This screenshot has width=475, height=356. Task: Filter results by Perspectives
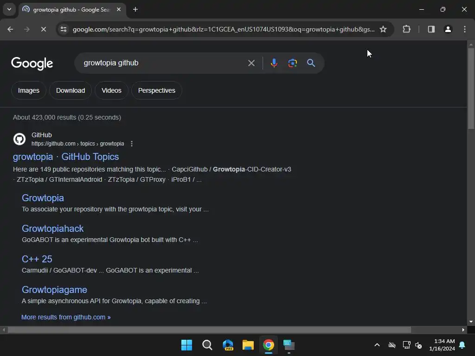click(157, 90)
